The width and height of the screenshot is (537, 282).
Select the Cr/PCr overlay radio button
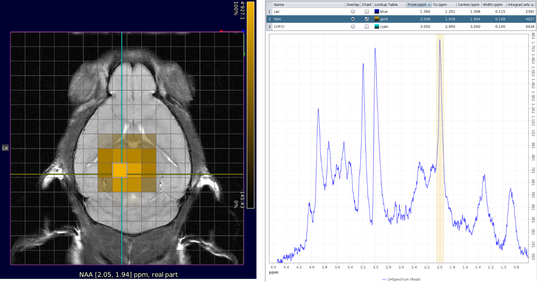pos(352,26)
